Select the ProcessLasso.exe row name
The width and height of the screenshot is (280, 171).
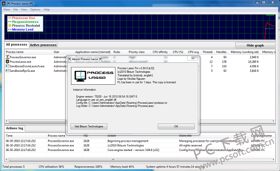point(21,62)
